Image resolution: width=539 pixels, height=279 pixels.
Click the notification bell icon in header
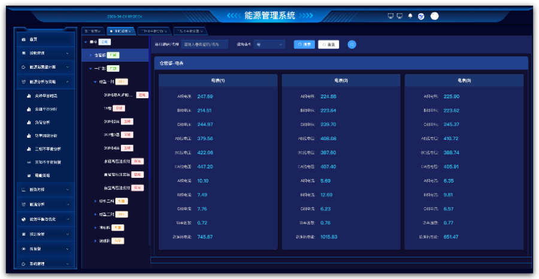(410, 16)
